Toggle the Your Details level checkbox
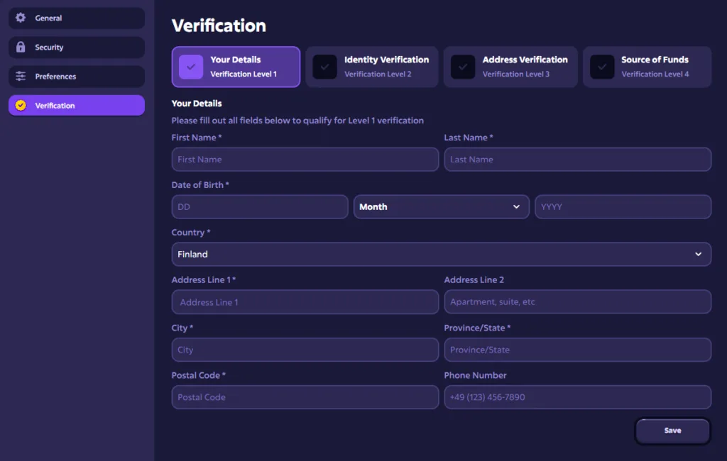The height and width of the screenshot is (461, 727). point(191,67)
